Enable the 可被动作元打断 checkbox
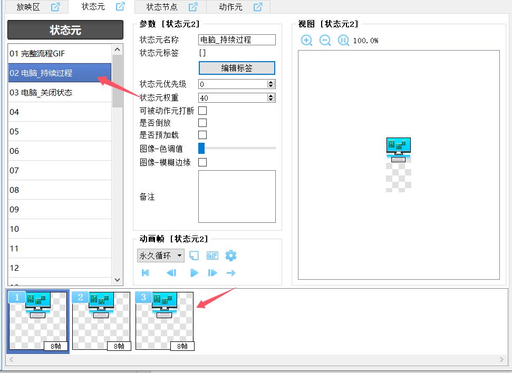 pyautogui.click(x=202, y=111)
